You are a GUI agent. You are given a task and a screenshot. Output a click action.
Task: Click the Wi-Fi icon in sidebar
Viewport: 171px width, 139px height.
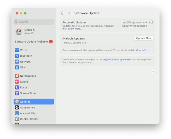tap(17, 50)
